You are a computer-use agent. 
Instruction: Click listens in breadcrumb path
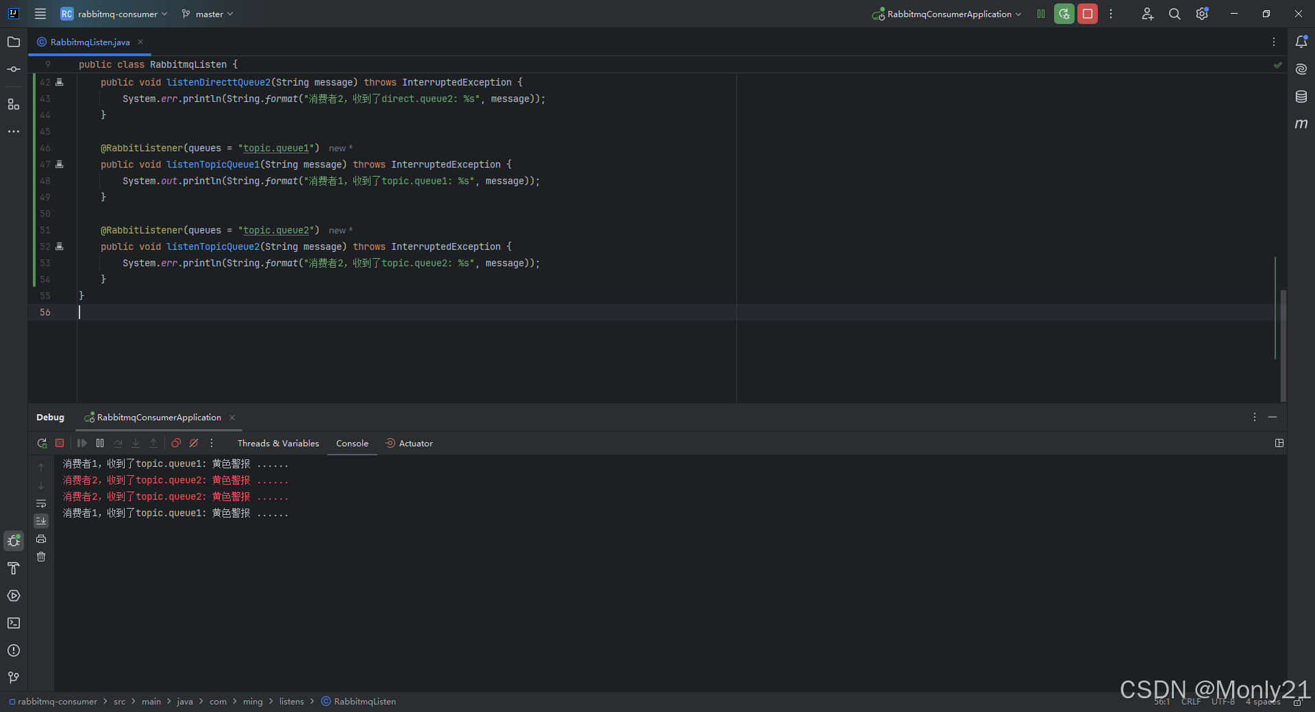(291, 702)
